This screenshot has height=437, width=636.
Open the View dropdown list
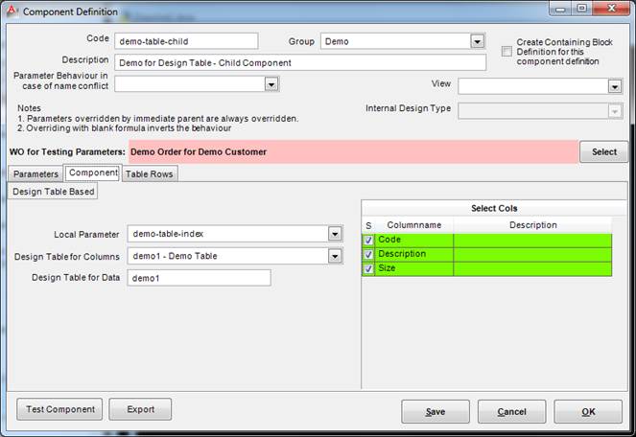coord(615,86)
